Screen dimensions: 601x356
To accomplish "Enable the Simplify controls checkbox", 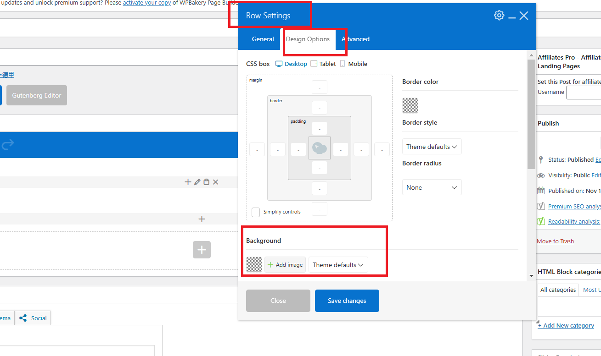I will pos(256,212).
